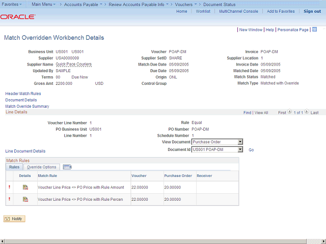
Task: Switch to the Override Options tab
Action: pos(42,167)
